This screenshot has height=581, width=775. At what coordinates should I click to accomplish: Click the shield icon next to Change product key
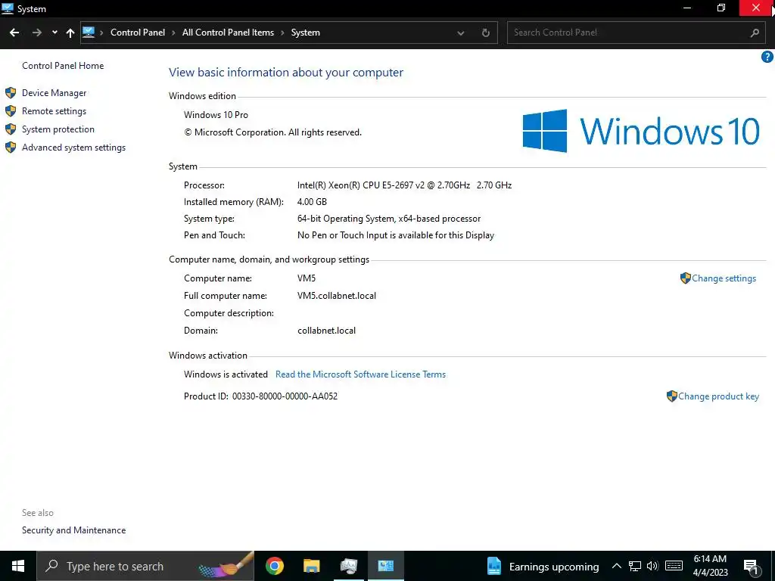click(x=672, y=396)
